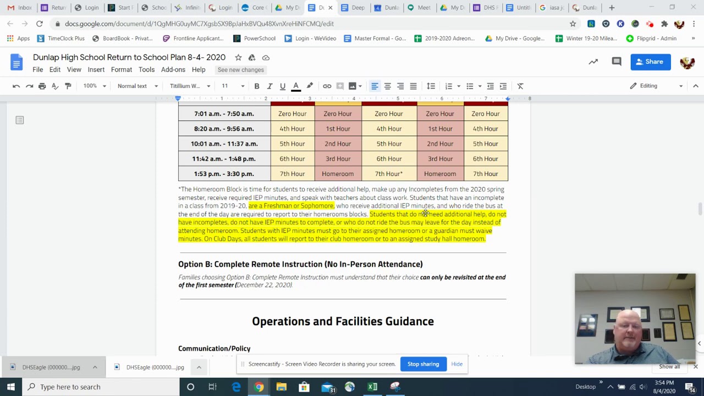Open the highlight color picker
Screen dimensions: 704x396
(x=310, y=86)
